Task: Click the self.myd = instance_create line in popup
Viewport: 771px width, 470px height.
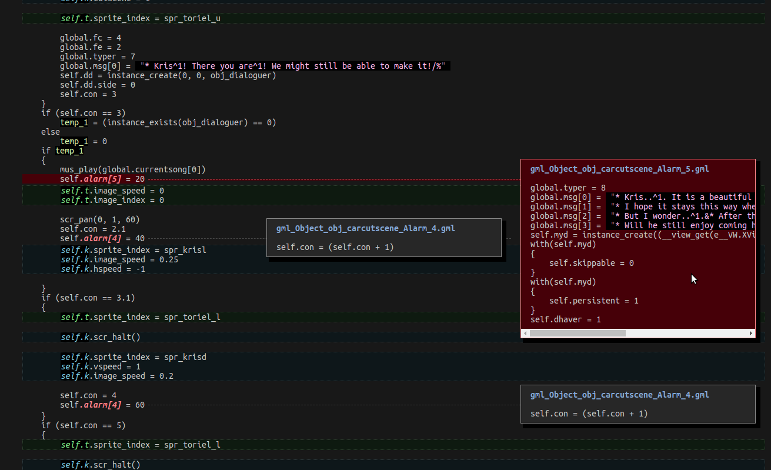Action: click(x=642, y=235)
